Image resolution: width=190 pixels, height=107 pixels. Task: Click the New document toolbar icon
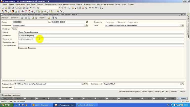coord(3,8)
